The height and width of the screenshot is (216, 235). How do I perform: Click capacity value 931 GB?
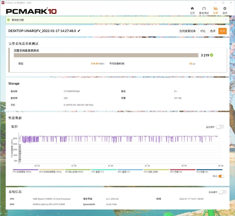[178, 98]
